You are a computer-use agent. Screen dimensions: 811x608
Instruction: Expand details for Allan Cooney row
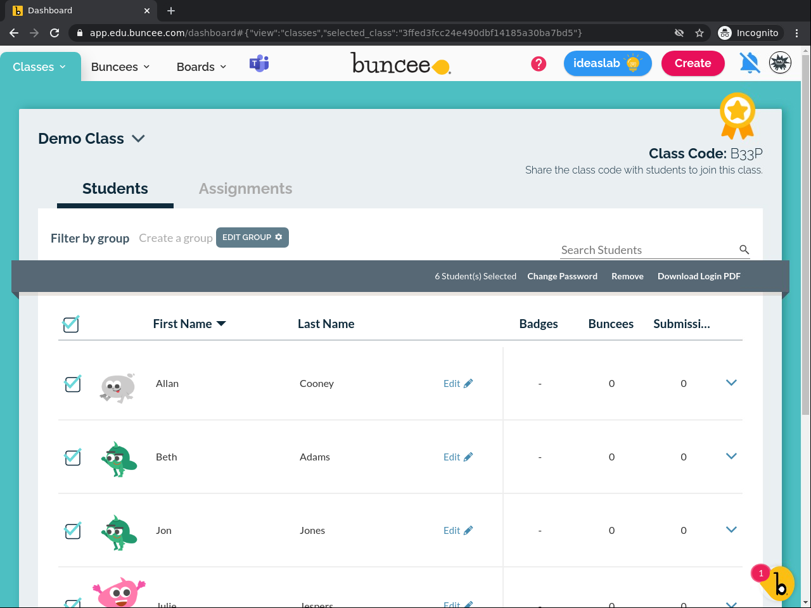coord(731,383)
